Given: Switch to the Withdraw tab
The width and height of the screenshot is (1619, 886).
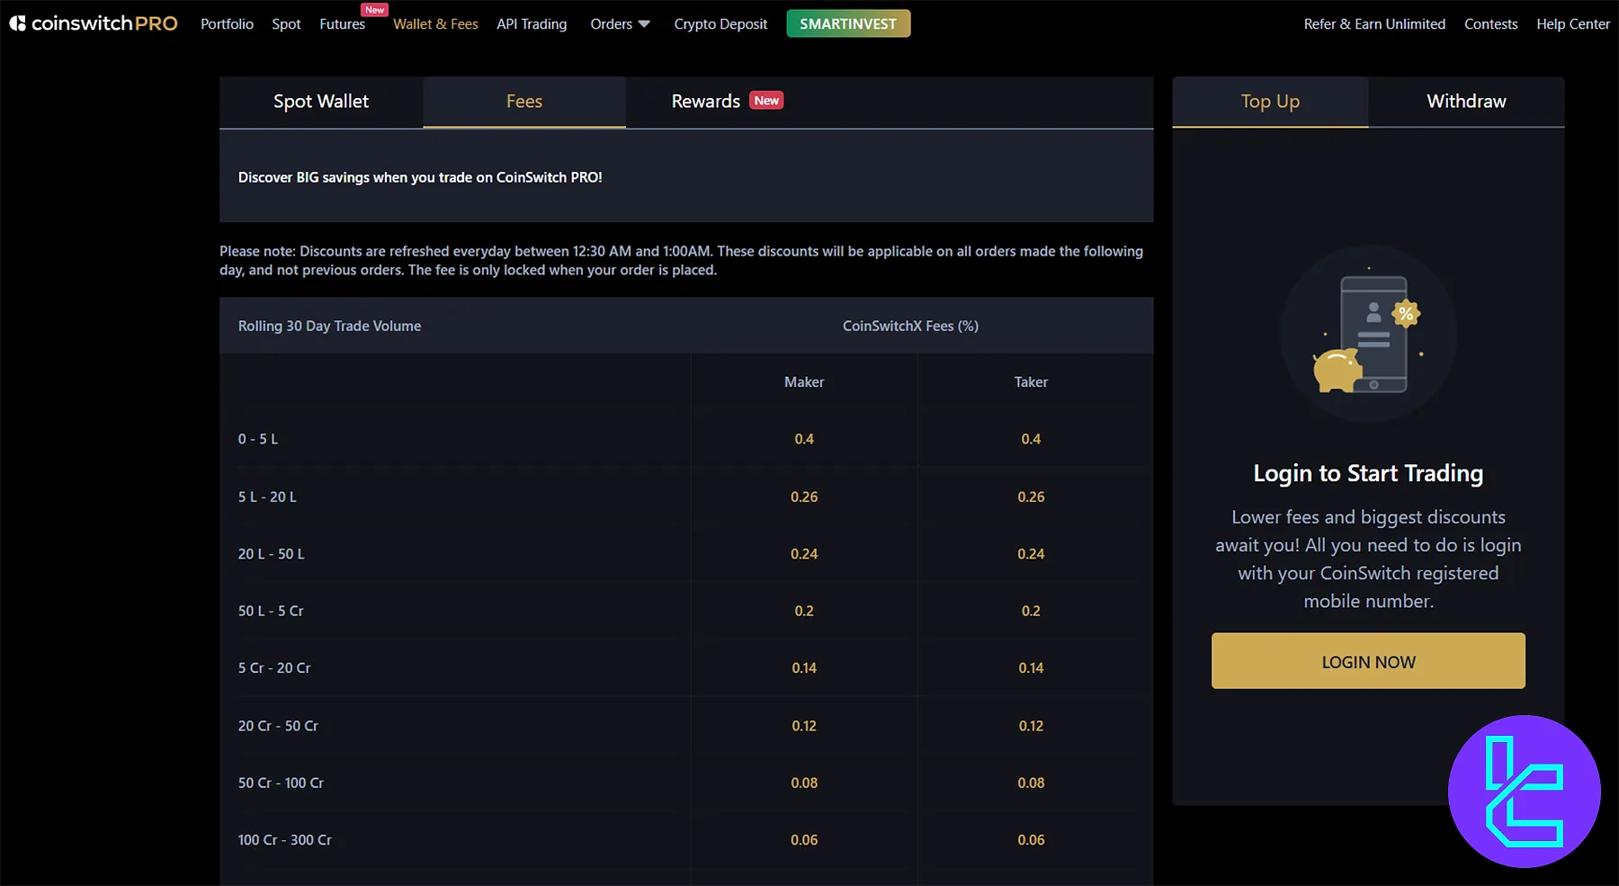Looking at the screenshot, I should 1466,102.
